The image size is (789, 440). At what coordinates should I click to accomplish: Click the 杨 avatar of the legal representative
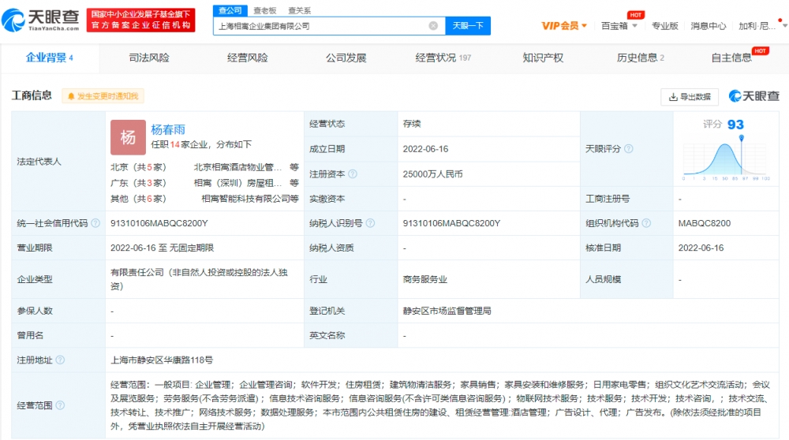pos(128,136)
